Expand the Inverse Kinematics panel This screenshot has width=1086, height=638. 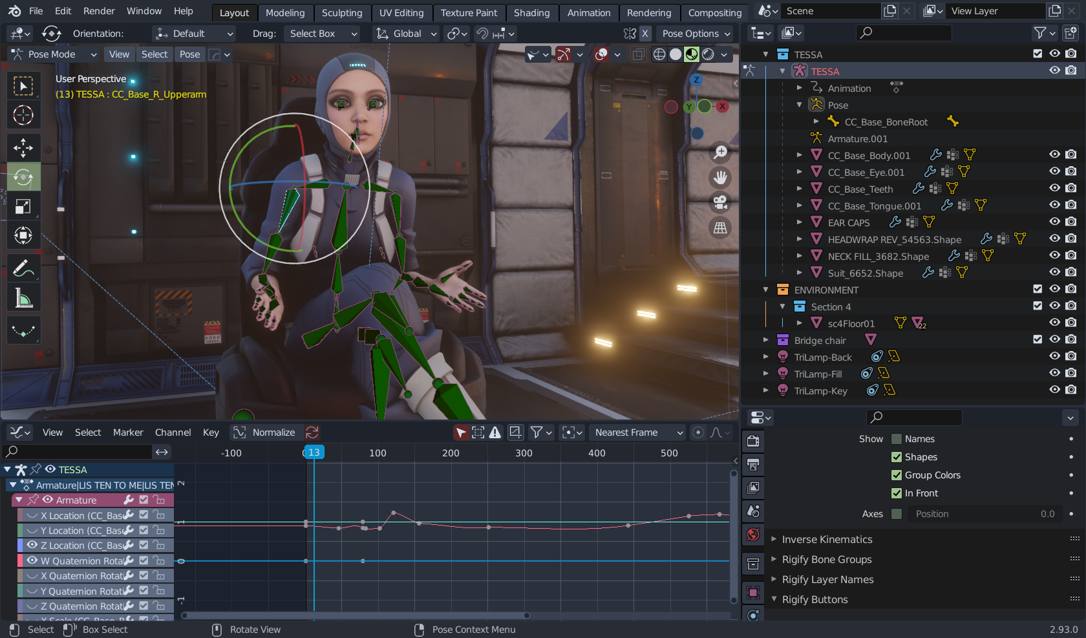pos(827,539)
